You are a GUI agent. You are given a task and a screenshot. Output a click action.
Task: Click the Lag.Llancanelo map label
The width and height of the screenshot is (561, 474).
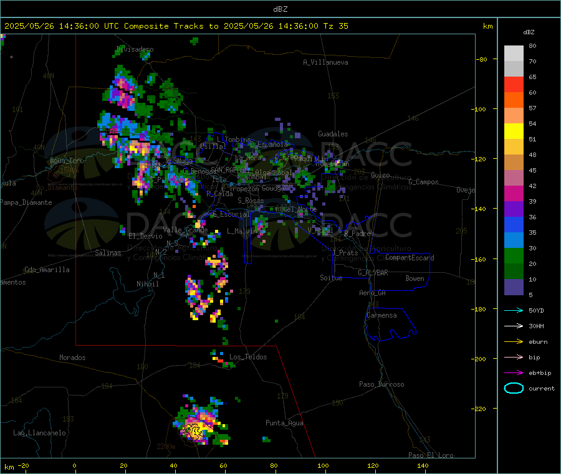(39, 433)
